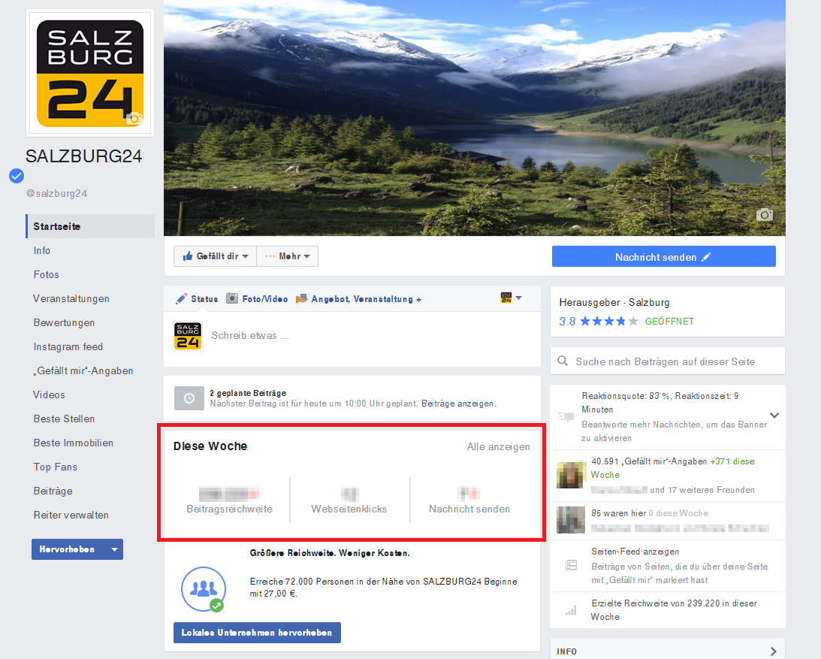This screenshot has width=821, height=659.
Task: Click reach bar chart icon
Action: pos(571,610)
